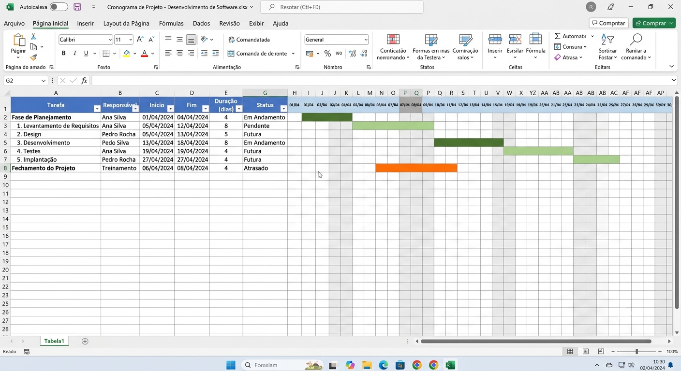This screenshot has width=681, height=371.
Task: Click the accounting number format icon
Action: 310,54
